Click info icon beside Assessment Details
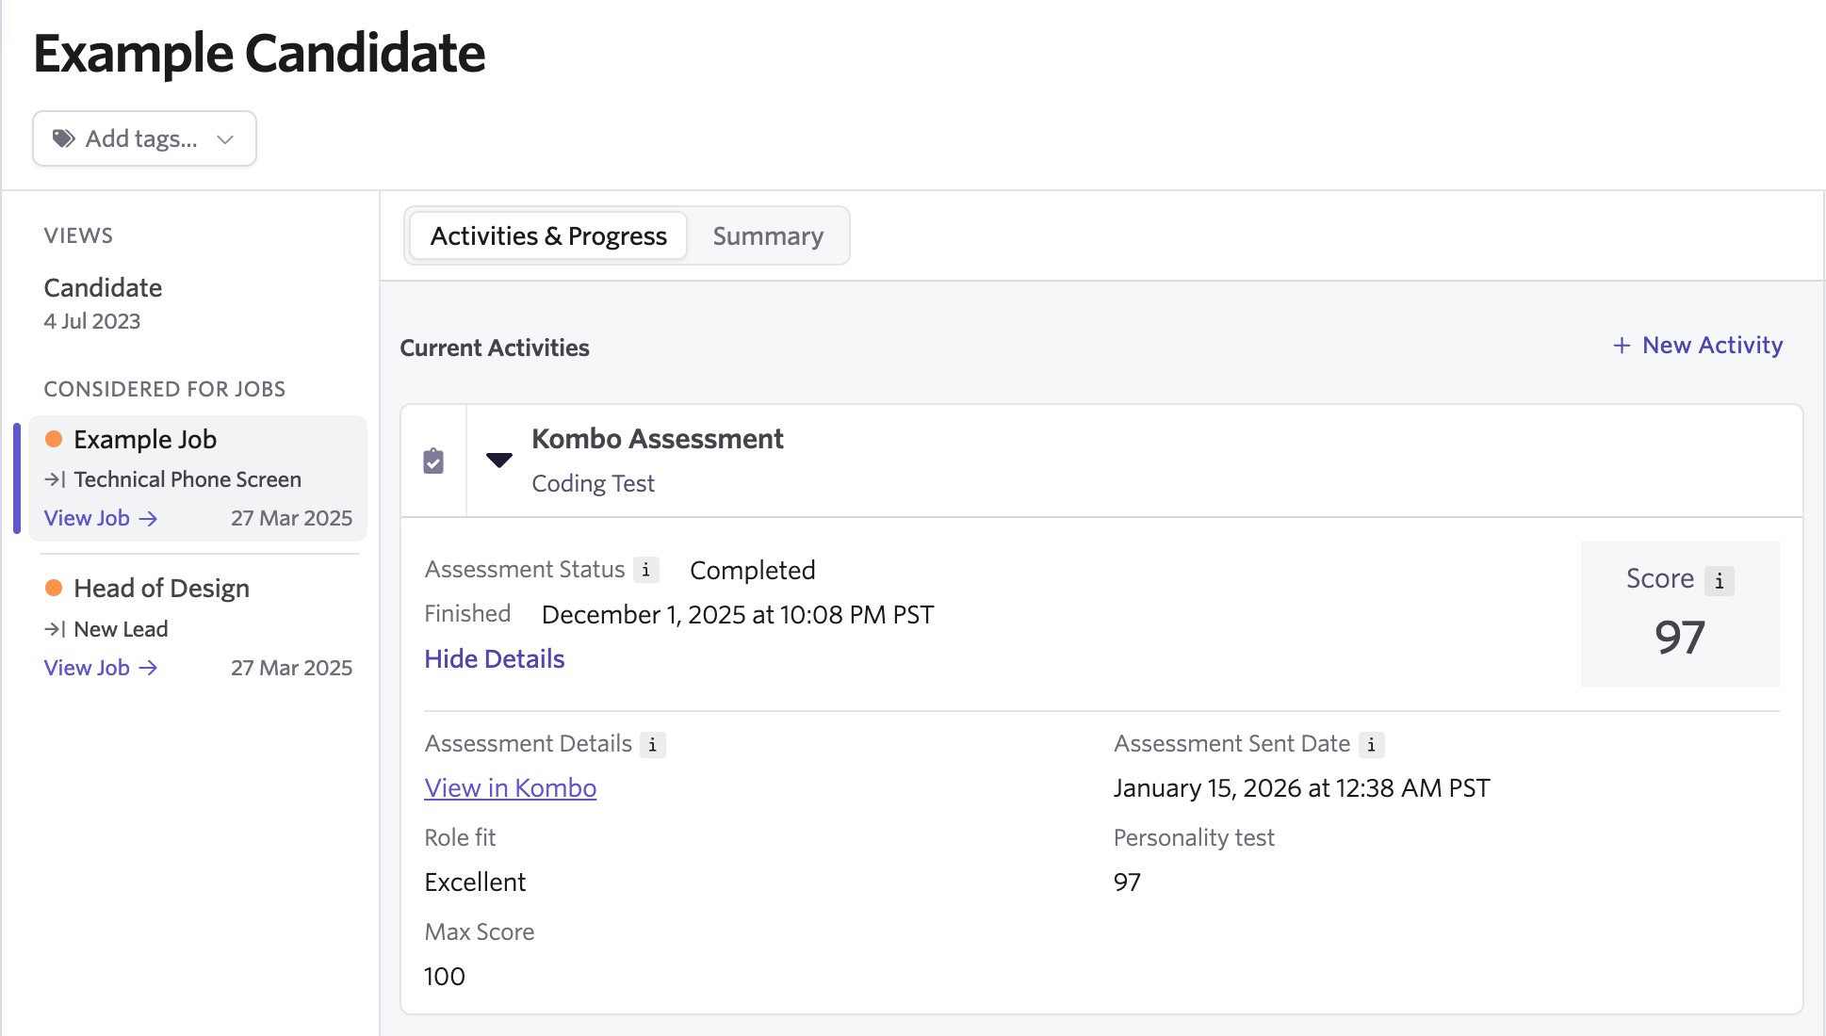 pos(652,744)
